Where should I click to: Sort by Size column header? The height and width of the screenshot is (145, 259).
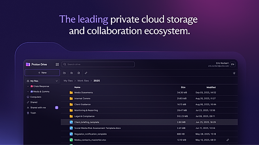click(x=183, y=87)
